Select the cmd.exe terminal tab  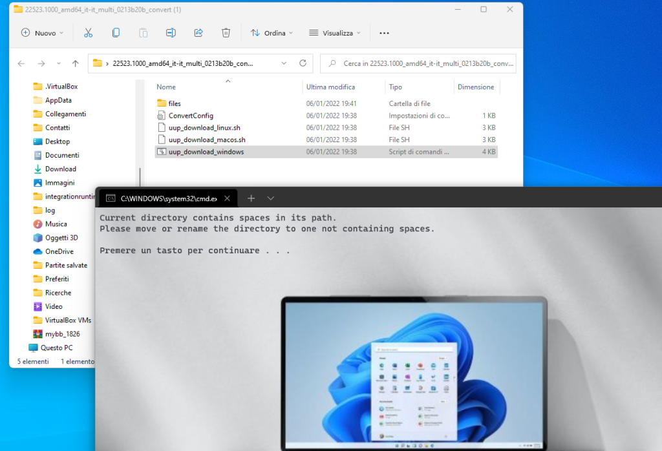coord(167,198)
